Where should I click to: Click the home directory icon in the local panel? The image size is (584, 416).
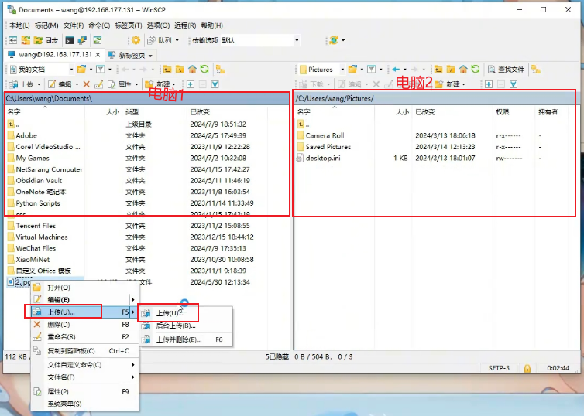[192, 70]
